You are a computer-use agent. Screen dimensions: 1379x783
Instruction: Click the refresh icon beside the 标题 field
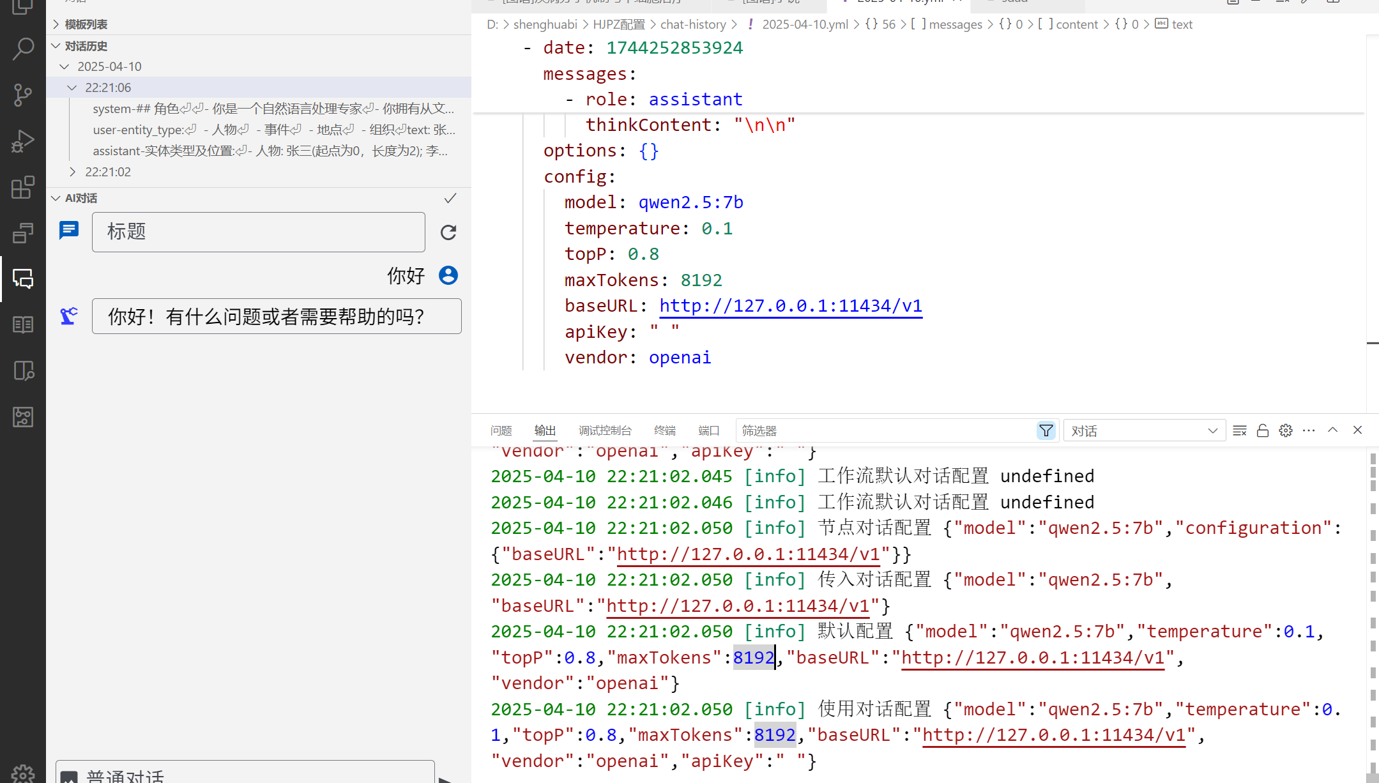click(448, 232)
